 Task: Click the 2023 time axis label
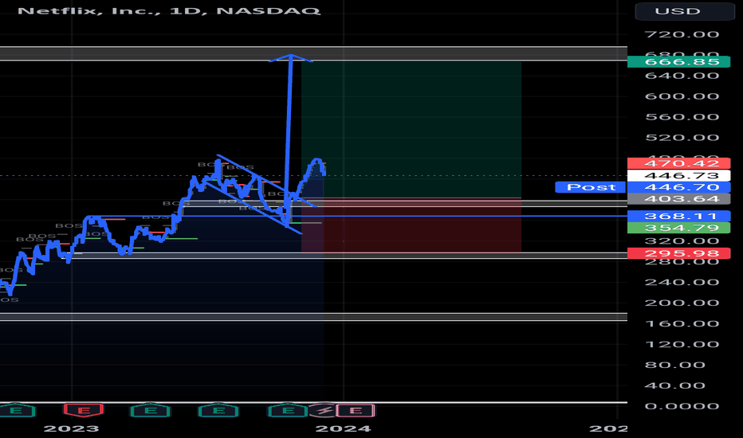[x=72, y=428]
